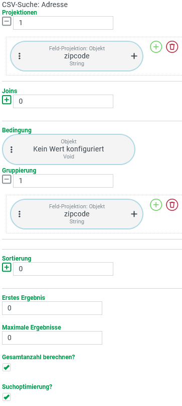
Task: Collapse the Gruppierung list
Action: [7, 179]
